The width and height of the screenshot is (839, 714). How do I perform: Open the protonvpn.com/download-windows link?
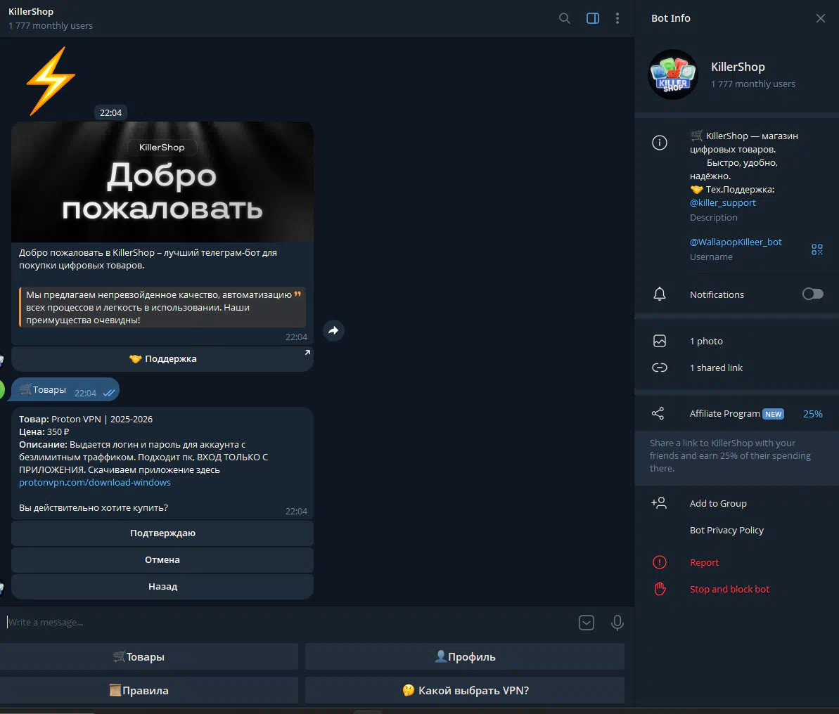pos(95,482)
